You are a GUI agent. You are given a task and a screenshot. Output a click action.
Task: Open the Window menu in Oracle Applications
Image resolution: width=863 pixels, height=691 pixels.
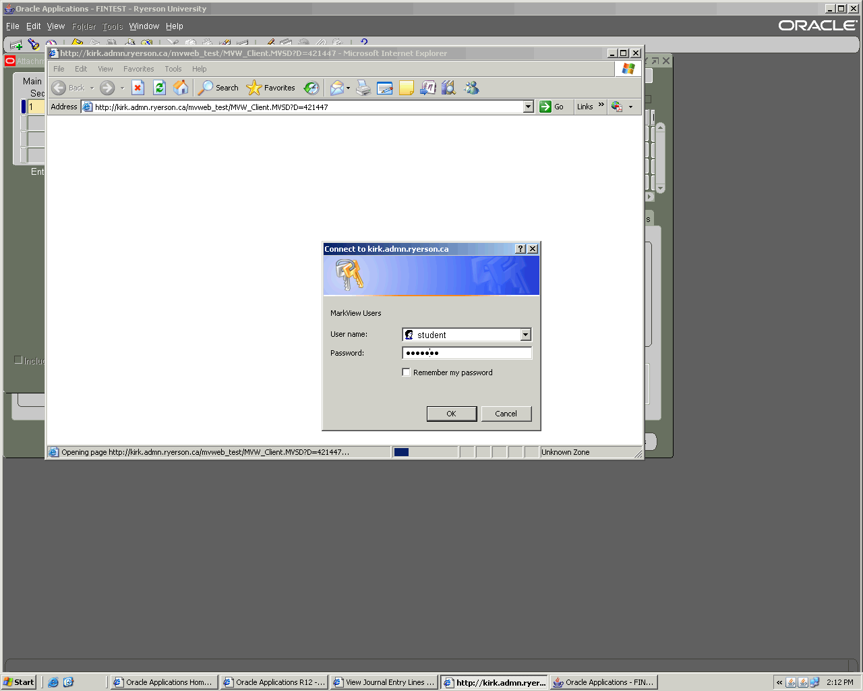144,26
